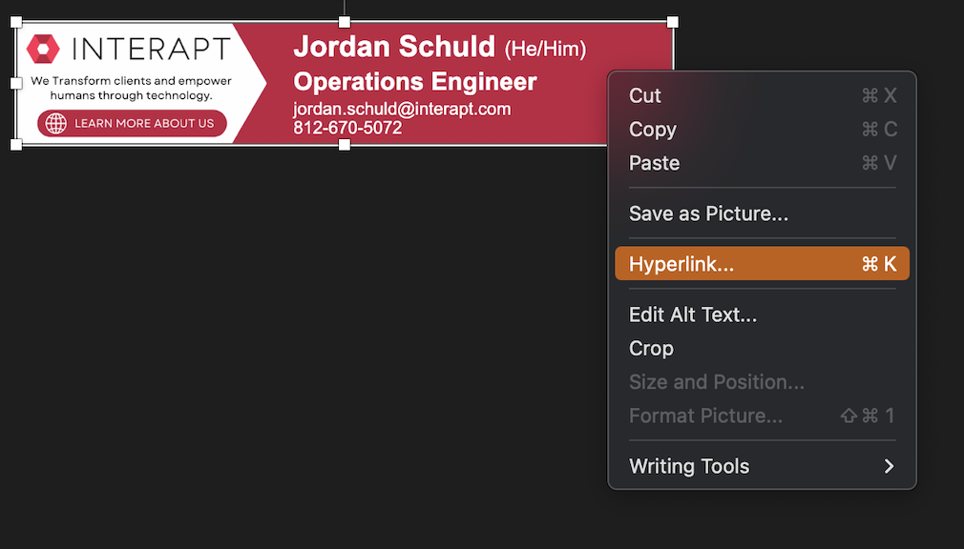Click the jordan.schuld@interapt.com email address
The height and width of the screenshot is (549, 964).
[x=402, y=109]
